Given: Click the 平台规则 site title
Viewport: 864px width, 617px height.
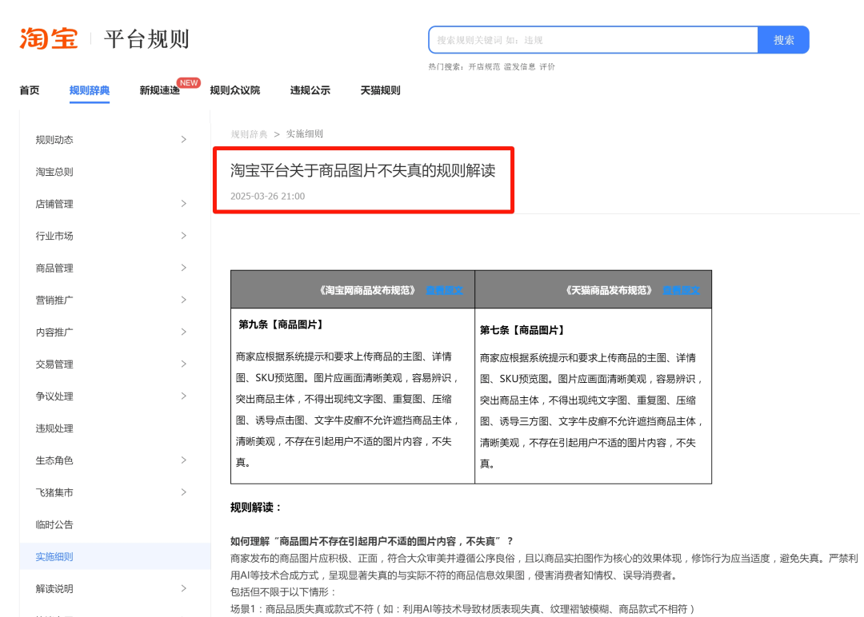Looking at the screenshot, I should (146, 39).
